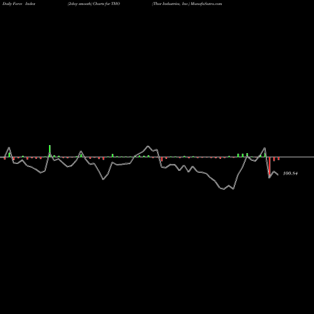
Task: Click the 'Daily Force Index' title text
Action: [x=19, y=4]
